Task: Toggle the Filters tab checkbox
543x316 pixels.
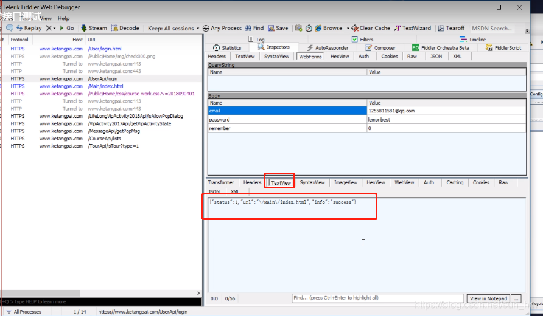Action: (x=355, y=39)
